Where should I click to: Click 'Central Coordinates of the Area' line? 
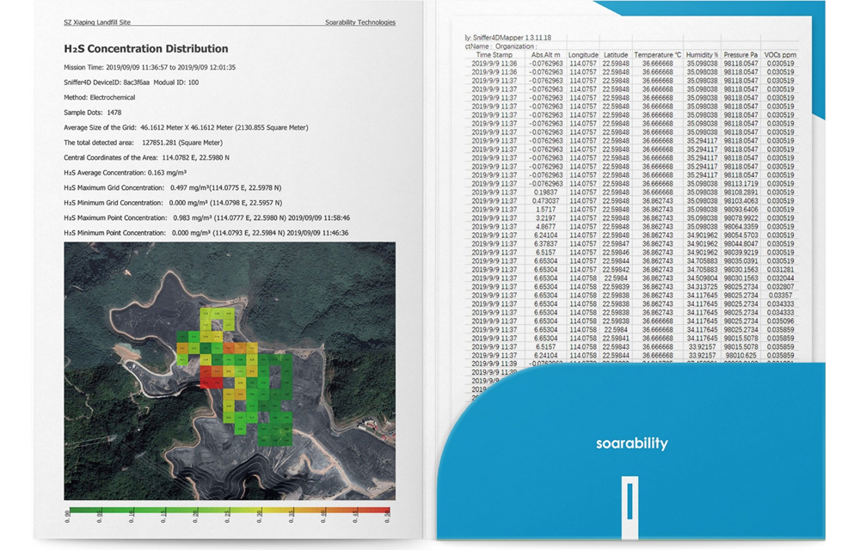pos(146,158)
